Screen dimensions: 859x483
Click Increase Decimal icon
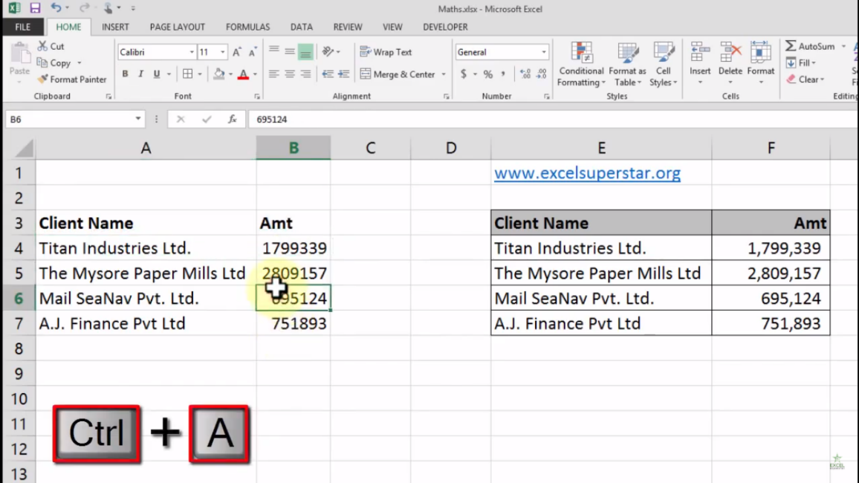coord(525,74)
